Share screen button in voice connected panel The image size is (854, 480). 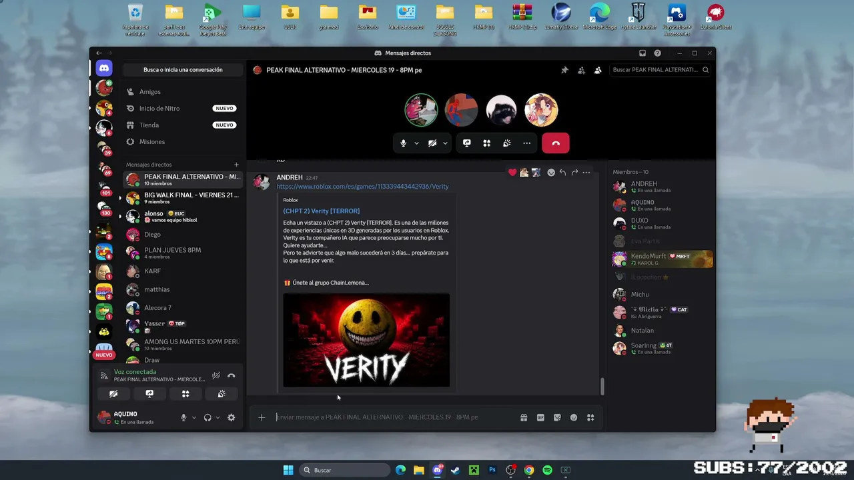click(149, 393)
